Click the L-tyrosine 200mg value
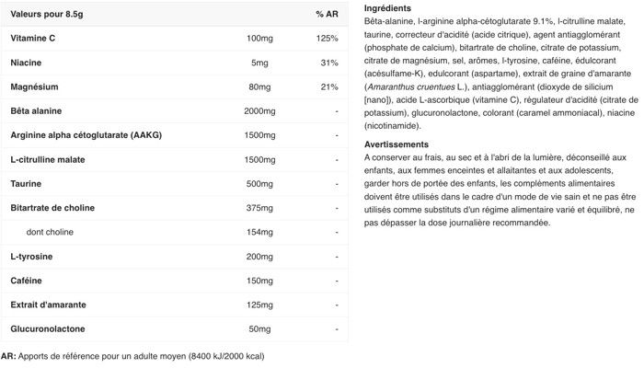 tap(259, 257)
